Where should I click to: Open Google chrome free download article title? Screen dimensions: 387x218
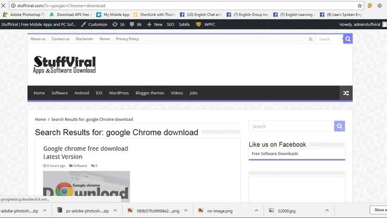(x=86, y=153)
